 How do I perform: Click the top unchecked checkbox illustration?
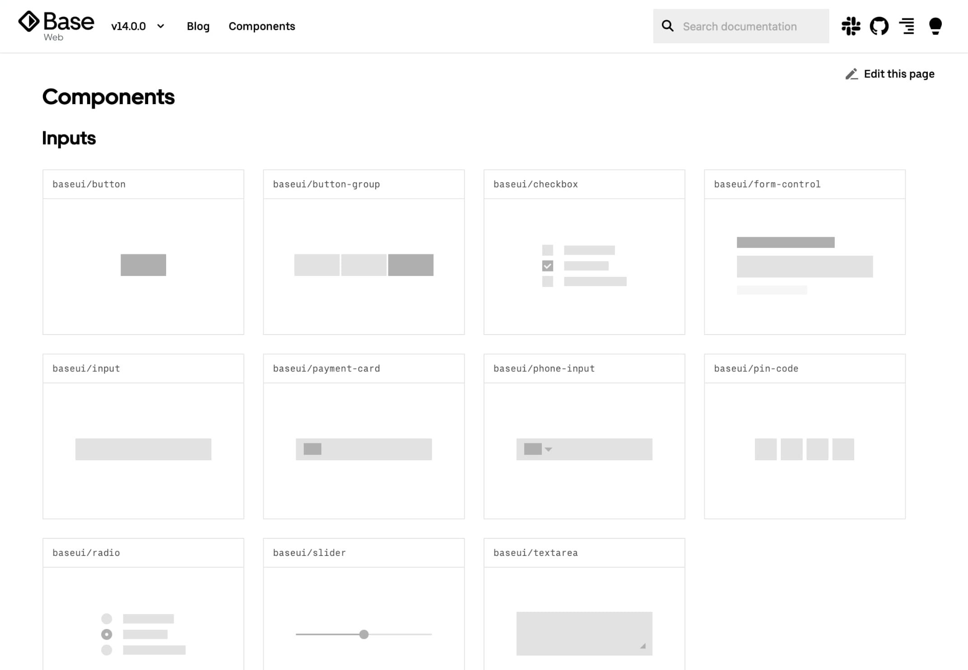(x=547, y=250)
